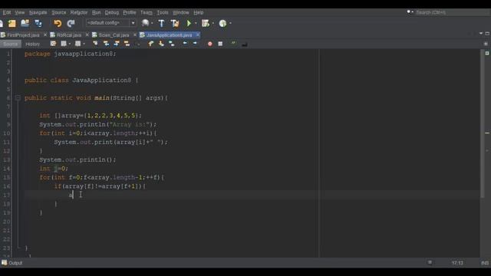Click the Comment code icon

(x=233, y=44)
